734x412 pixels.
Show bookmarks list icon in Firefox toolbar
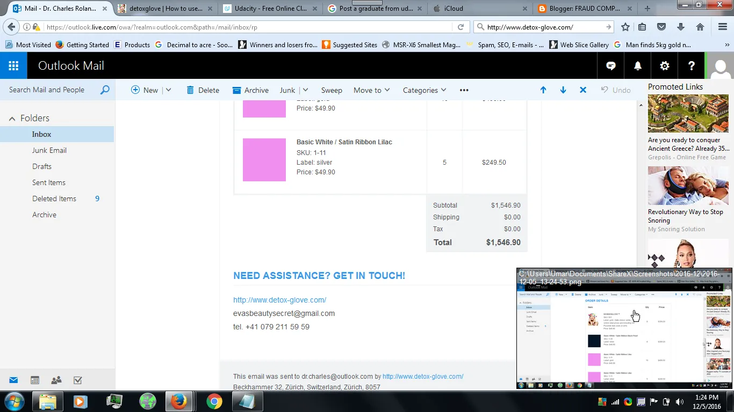643,27
